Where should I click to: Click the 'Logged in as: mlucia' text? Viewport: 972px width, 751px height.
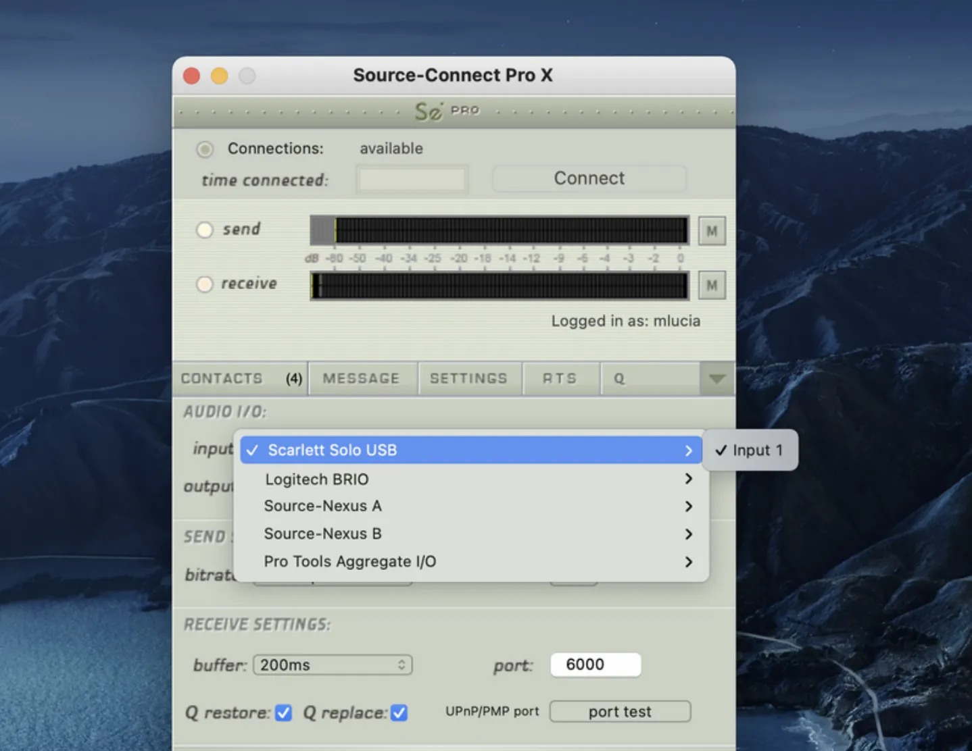(x=626, y=321)
